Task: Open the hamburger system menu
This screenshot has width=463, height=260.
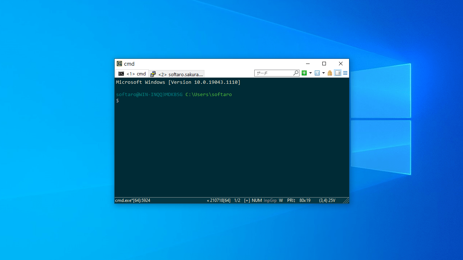Action: (345, 73)
